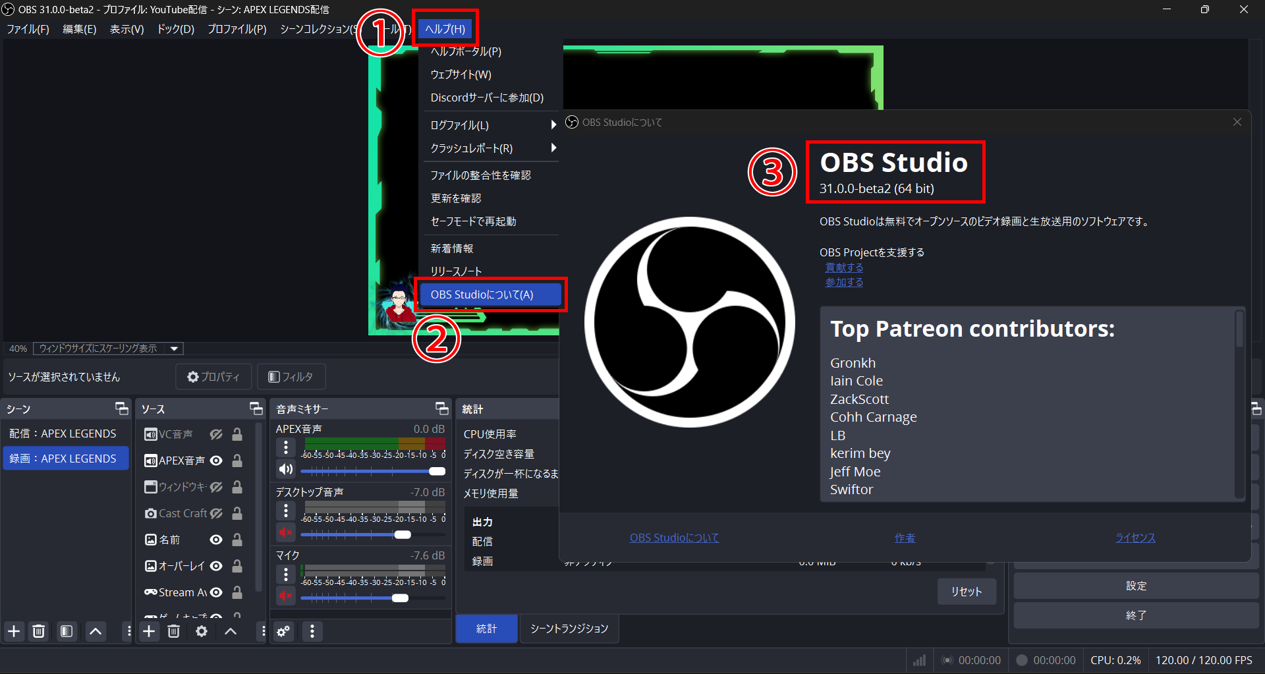Viewport: 1265px width, 674px height.
Task: Open the ライセンス link in About dialog
Action: [x=1135, y=538]
